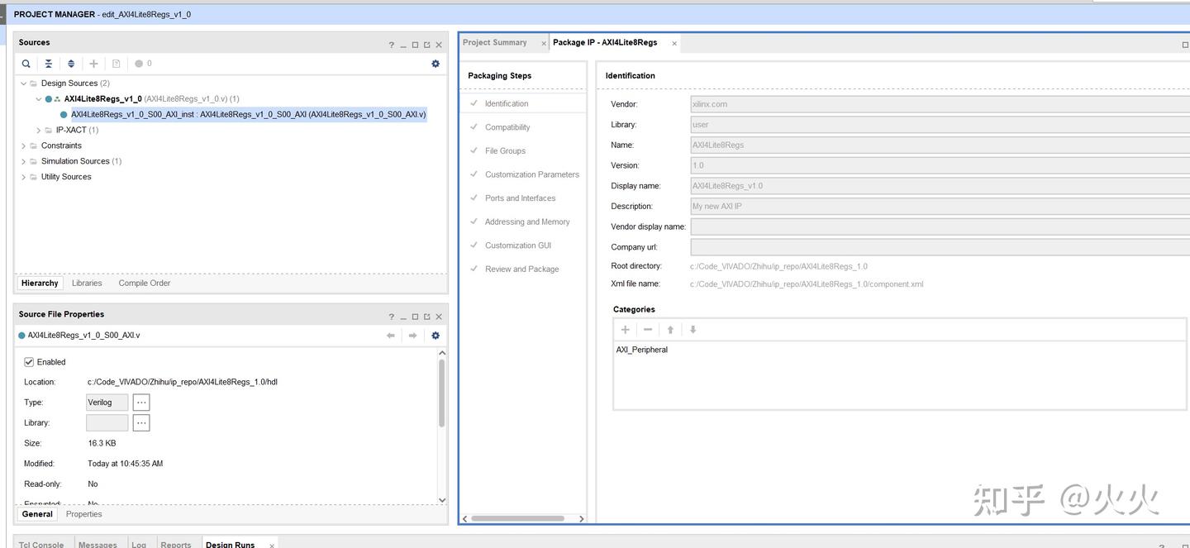Image resolution: width=1190 pixels, height=548 pixels.
Task: Open Source File Properties settings gear
Action: [436, 336]
